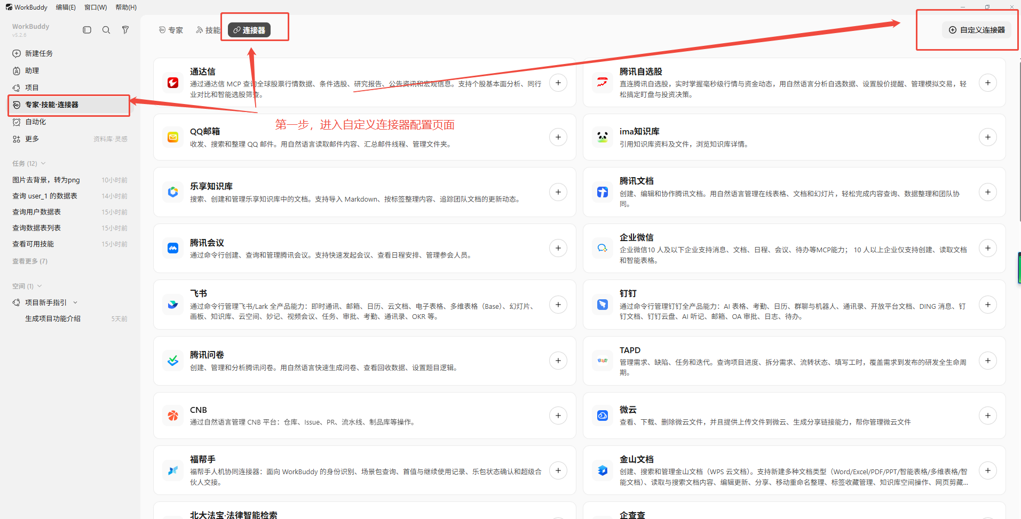Viewport: 1021px width, 519px height.
Task: Open the 金山文档 connector icon
Action: point(603,470)
